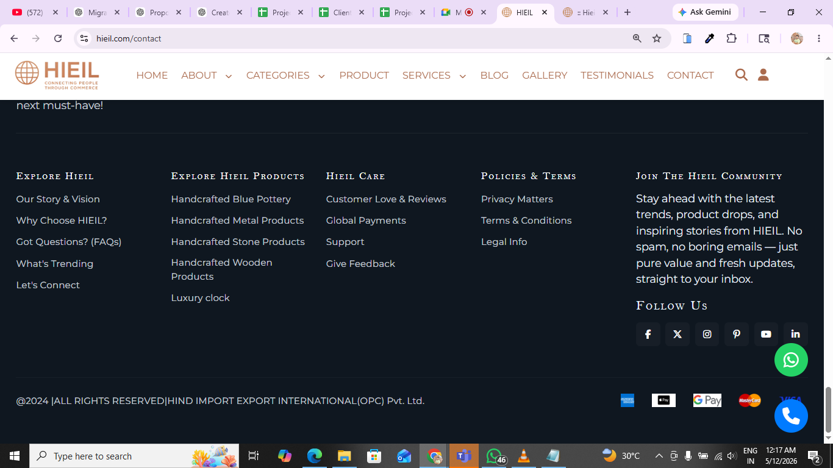This screenshot has height=468, width=833.
Task: Close the active HIEIL tab
Action: [x=545, y=12]
